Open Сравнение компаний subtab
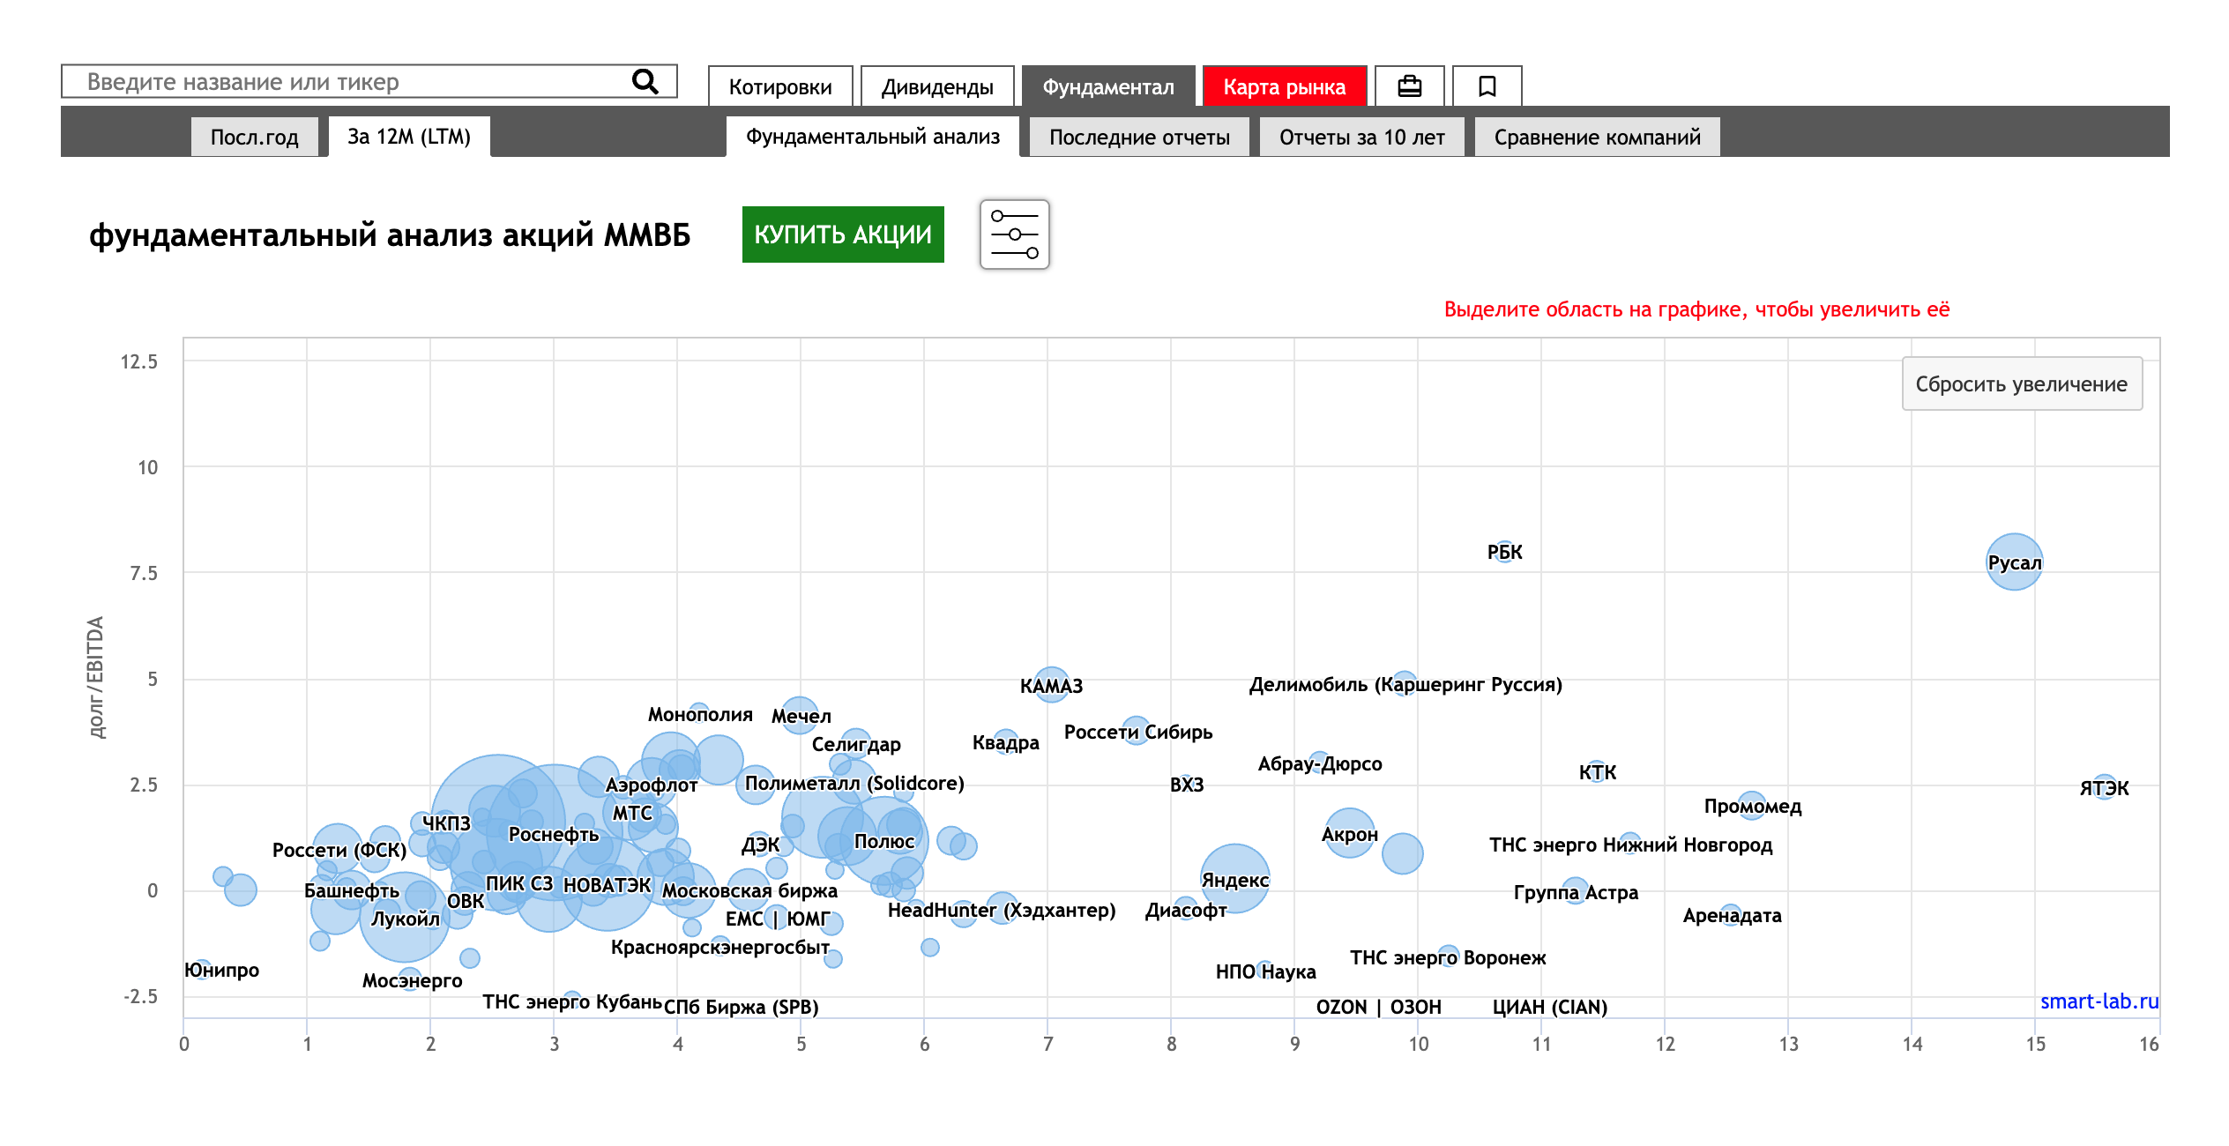The width and height of the screenshot is (2229, 1146). pos(1597,137)
